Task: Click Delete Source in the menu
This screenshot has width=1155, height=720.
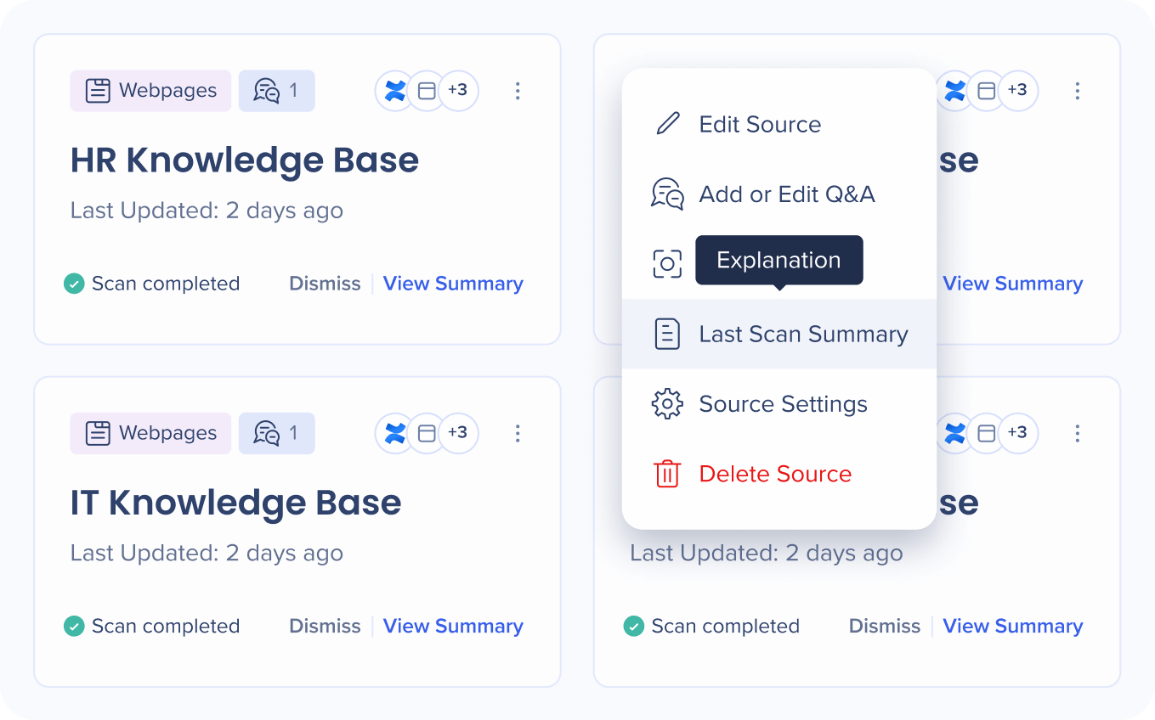Action: pyautogui.click(x=774, y=474)
